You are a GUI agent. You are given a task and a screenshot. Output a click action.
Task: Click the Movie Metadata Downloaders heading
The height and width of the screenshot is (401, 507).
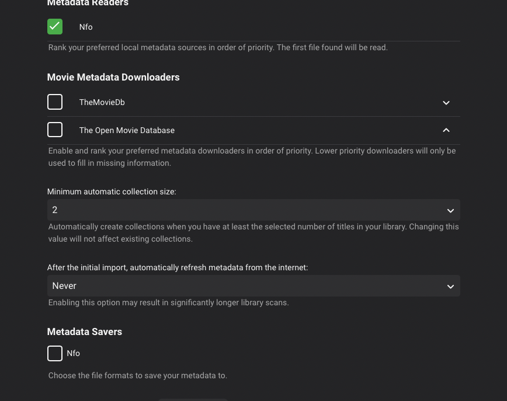[113, 77]
